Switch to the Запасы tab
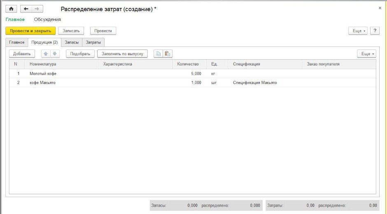Image resolution: width=387 pixels, height=214 pixels. [x=72, y=42]
